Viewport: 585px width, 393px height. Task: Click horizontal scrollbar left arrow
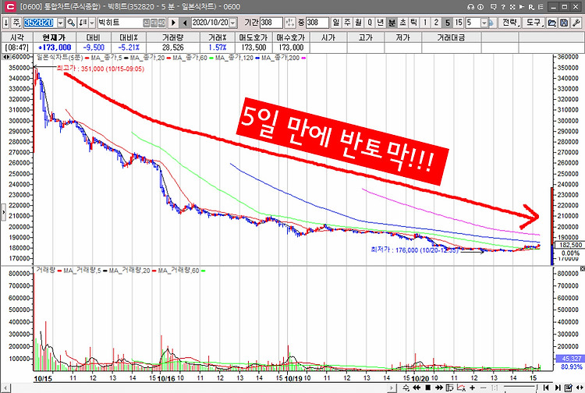[x=5, y=388]
